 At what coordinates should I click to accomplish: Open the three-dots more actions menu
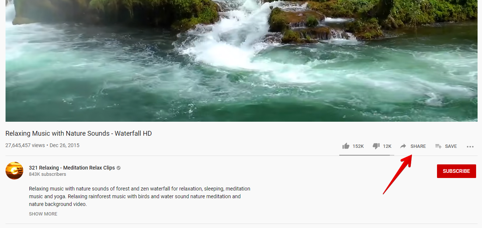pos(470,146)
